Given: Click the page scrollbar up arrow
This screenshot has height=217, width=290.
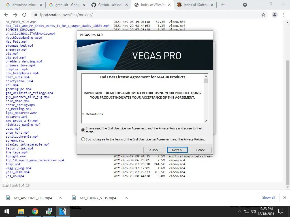Looking at the screenshot, I should point(287,23).
